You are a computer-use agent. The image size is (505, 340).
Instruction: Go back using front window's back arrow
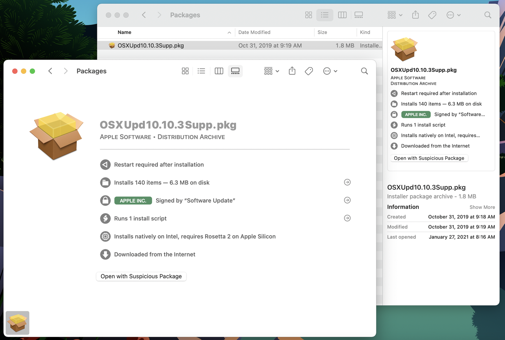click(50, 71)
